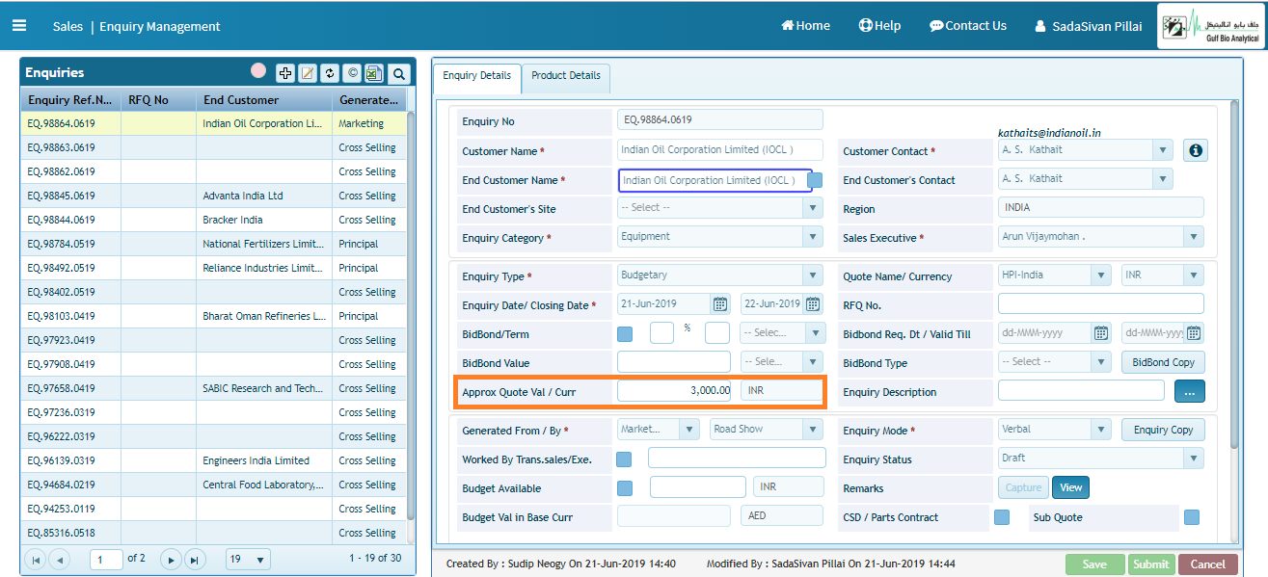Click the Enquiry Copy button
This screenshot has width=1268, height=577.
tap(1163, 430)
